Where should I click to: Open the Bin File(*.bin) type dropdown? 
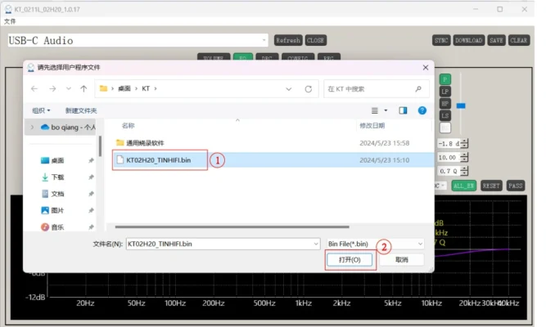pyautogui.click(x=376, y=244)
